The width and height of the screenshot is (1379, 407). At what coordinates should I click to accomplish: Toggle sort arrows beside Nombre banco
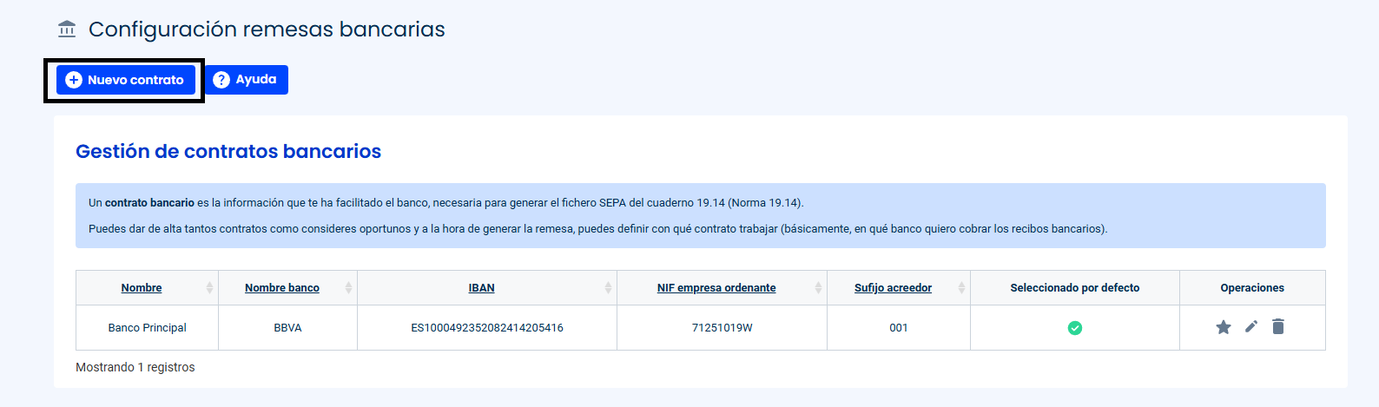348,288
